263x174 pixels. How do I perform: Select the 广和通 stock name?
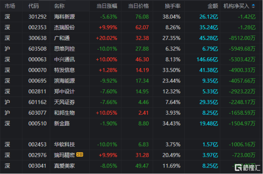click(62, 38)
